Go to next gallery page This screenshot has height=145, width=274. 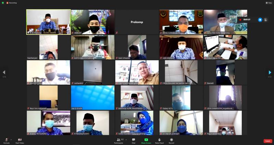(270, 72)
